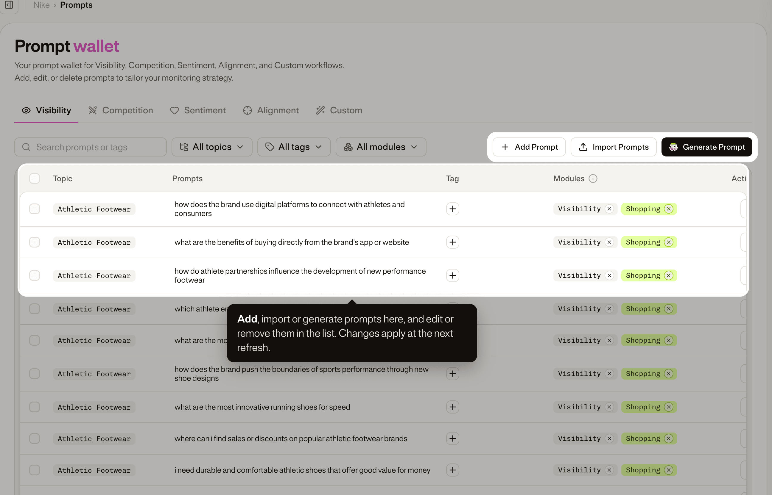Viewport: 772px width, 495px height.
Task: Click the Topic column header
Action: tap(63, 178)
